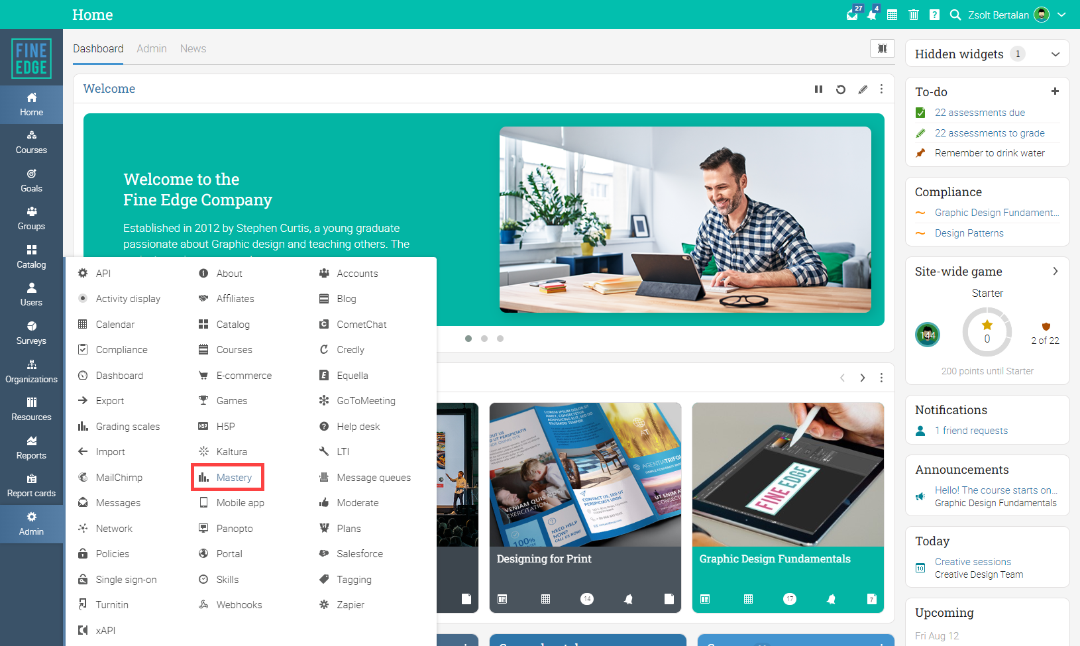Select the second slideshow dot indicator
This screenshot has width=1080, height=646.
pos(484,339)
